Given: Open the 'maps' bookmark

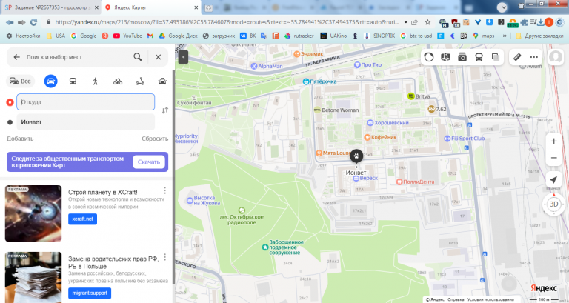Looking at the screenshot, I should coord(484,36).
